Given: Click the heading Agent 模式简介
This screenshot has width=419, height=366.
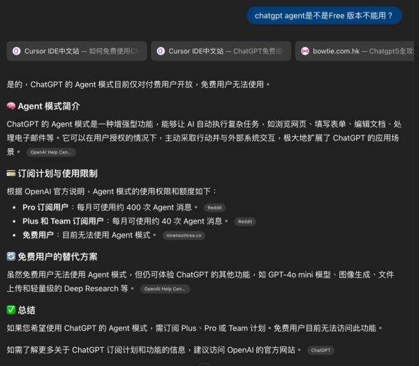Looking at the screenshot, I should tap(49, 106).
